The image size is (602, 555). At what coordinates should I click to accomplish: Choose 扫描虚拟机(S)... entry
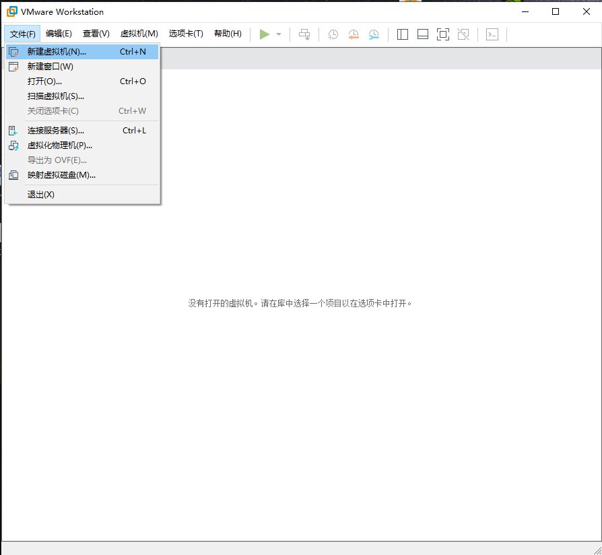[82, 96]
